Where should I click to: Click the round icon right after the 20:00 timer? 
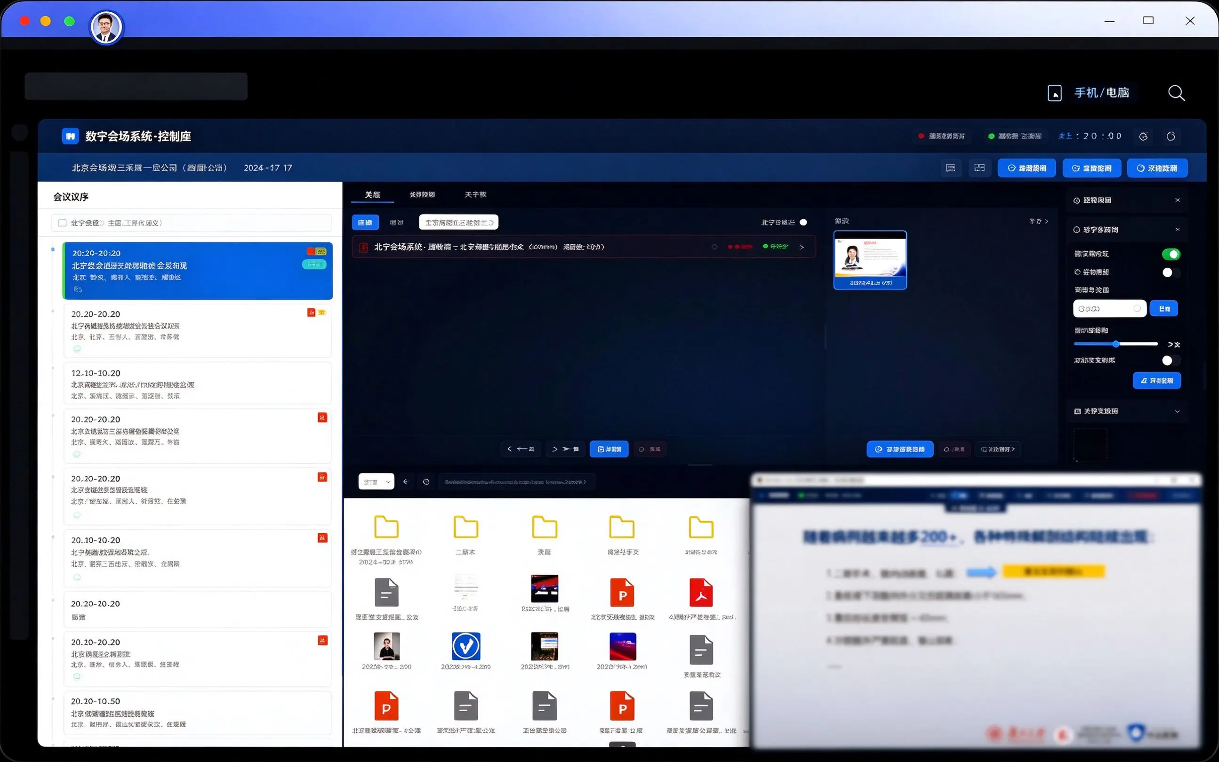tap(1143, 136)
